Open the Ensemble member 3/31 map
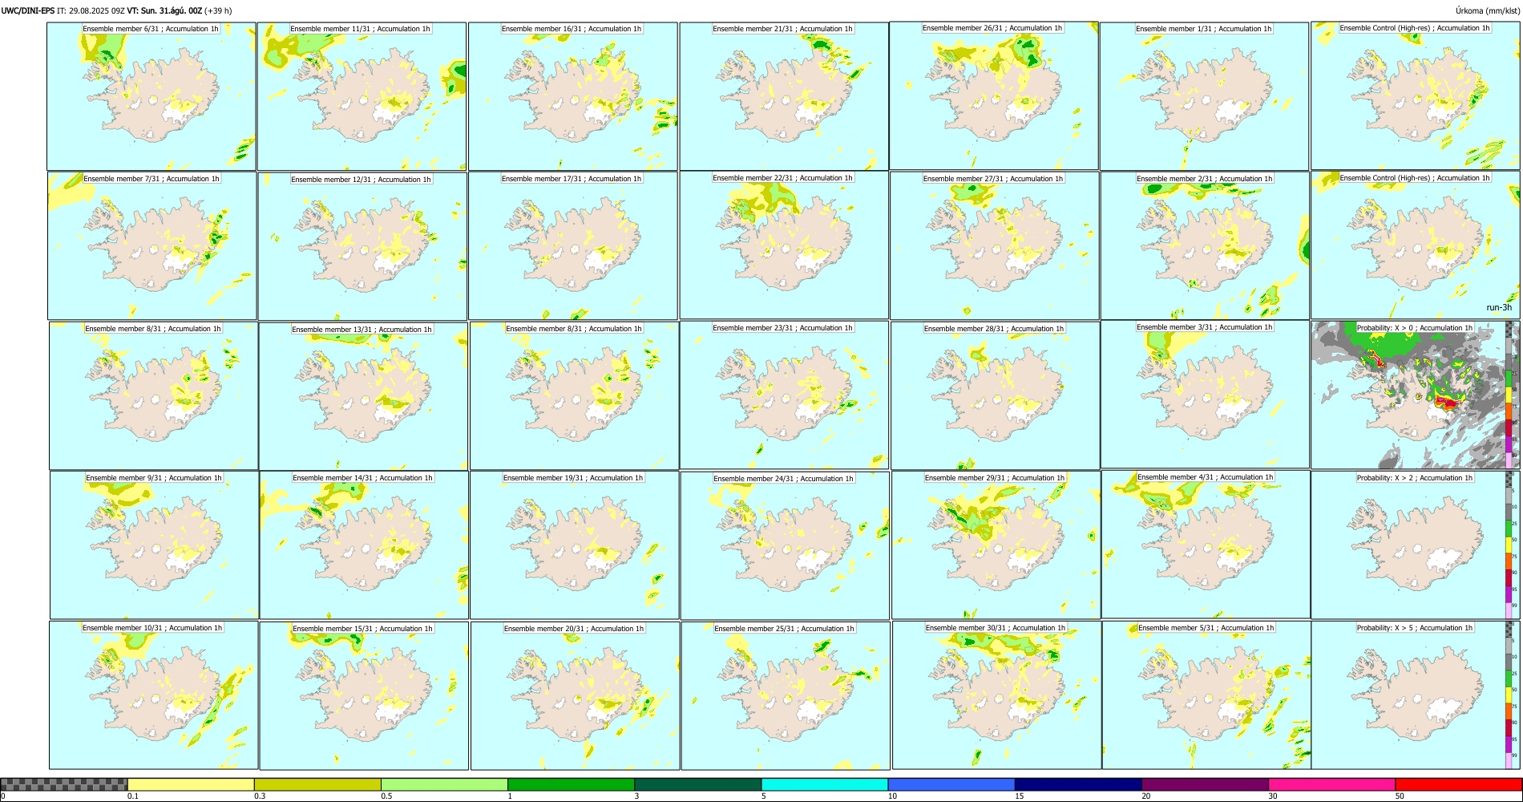The image size is (1523, 802). point(1205,395)
